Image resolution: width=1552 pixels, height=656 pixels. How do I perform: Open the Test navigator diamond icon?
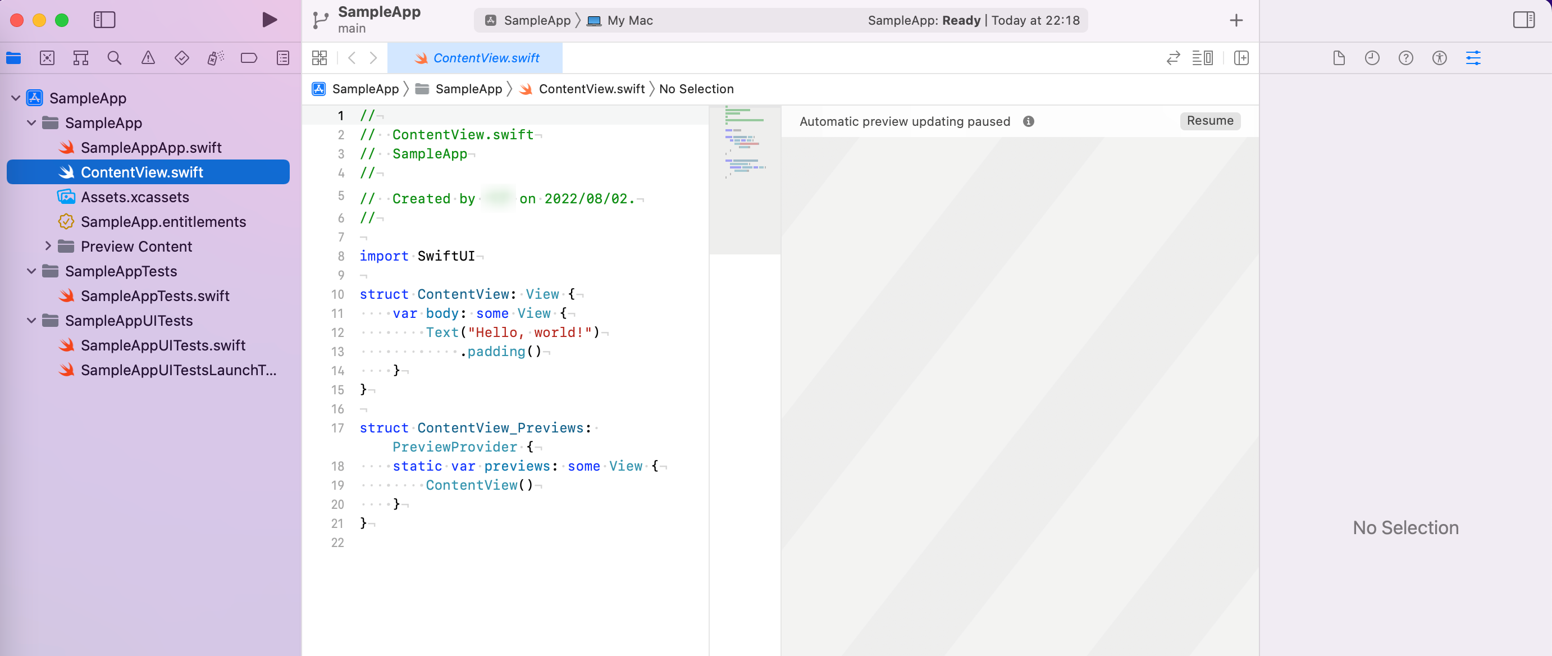point(181,58)
